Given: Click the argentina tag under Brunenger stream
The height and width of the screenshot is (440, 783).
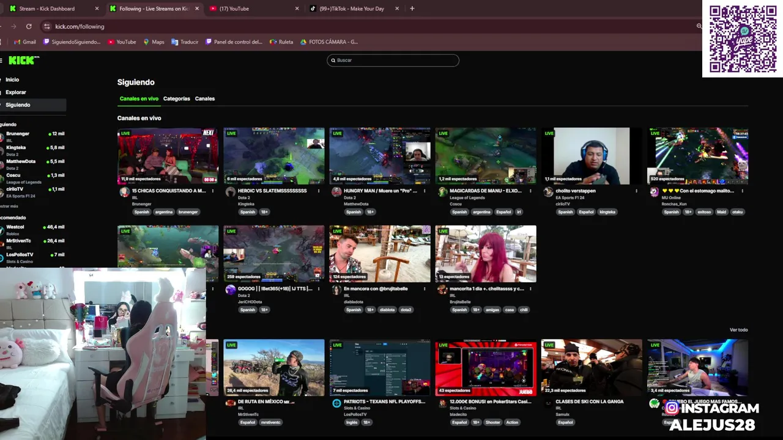Looking at the screenshot, I should 163,212.
